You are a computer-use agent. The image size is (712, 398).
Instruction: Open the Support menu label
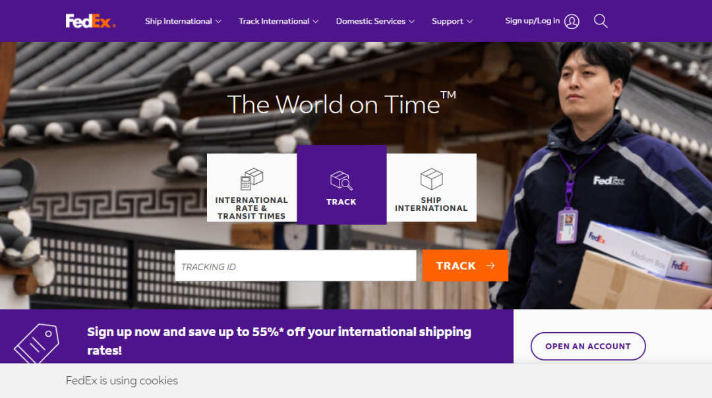tap(447, 21)
